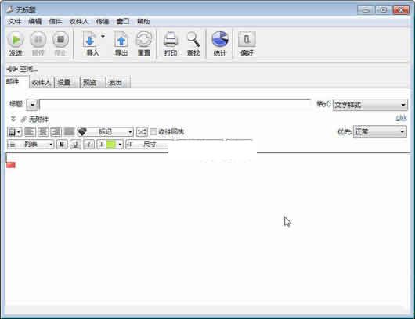
Task: Center align the text
Action: click(x=43, y=131)
